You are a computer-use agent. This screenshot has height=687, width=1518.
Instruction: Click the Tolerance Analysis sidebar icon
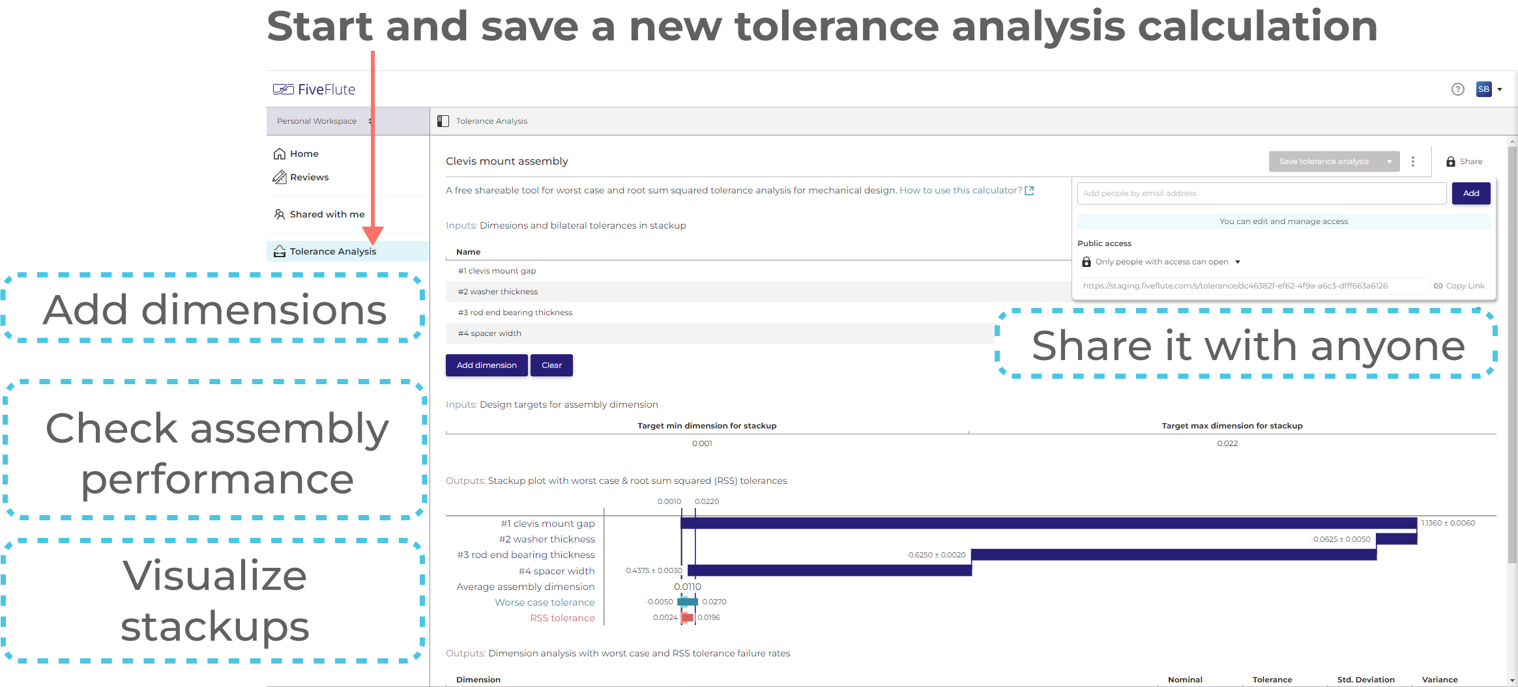pos(280,251)
